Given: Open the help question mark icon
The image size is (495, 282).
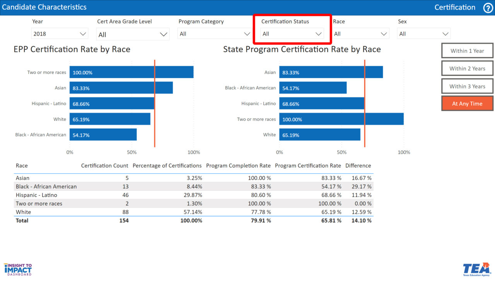Looking at the screenshot, I should click(x=488, y=8).
